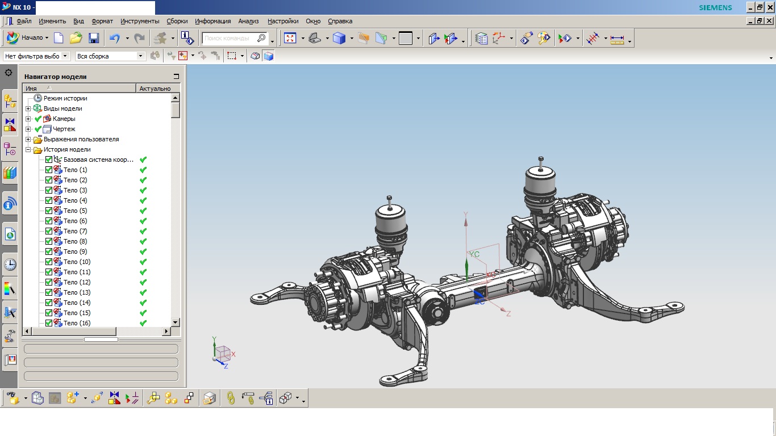Open the history clock tab on the left sidebar
The height and width of the screenshot is (436, 776).
10,264
